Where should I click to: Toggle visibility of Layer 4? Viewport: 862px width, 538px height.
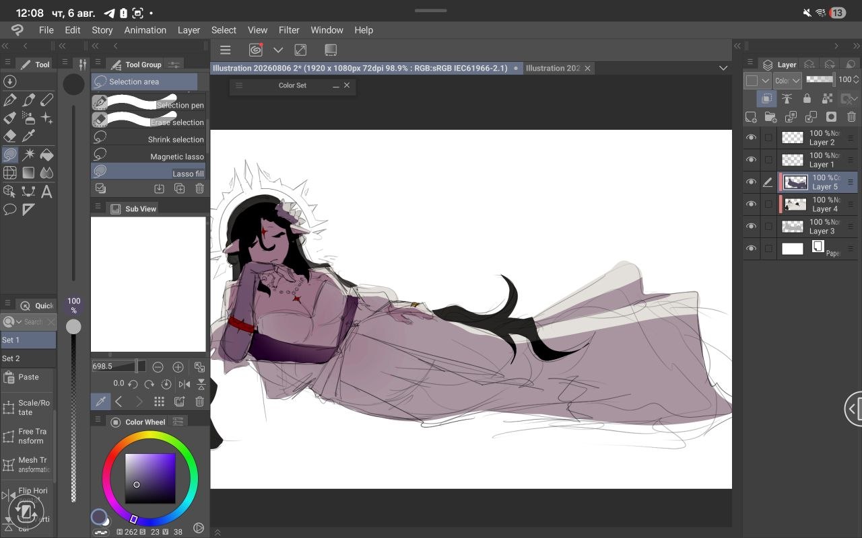751,204
